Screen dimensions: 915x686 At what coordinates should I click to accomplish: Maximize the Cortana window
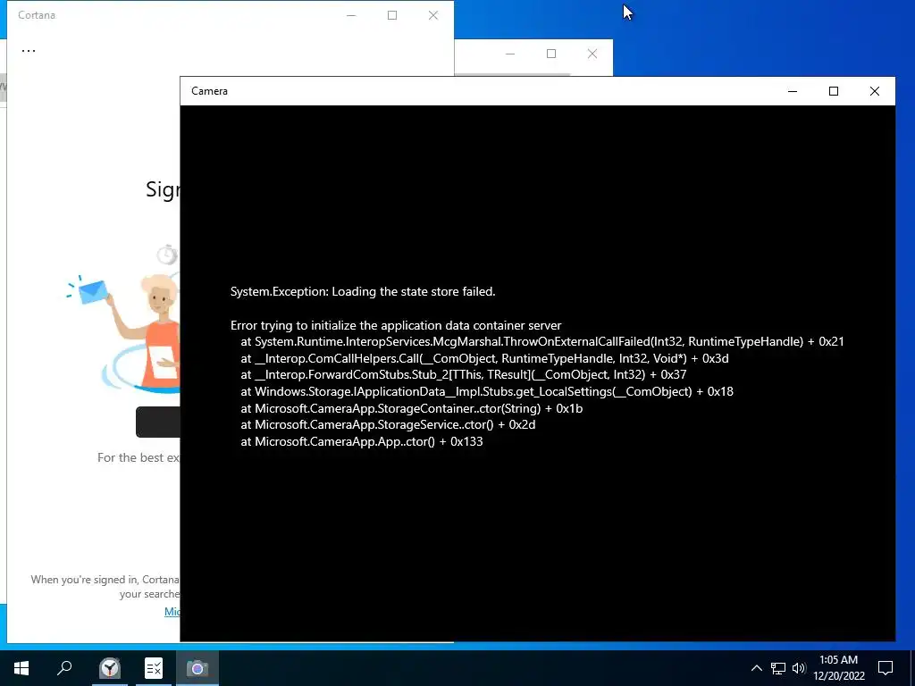392,15
